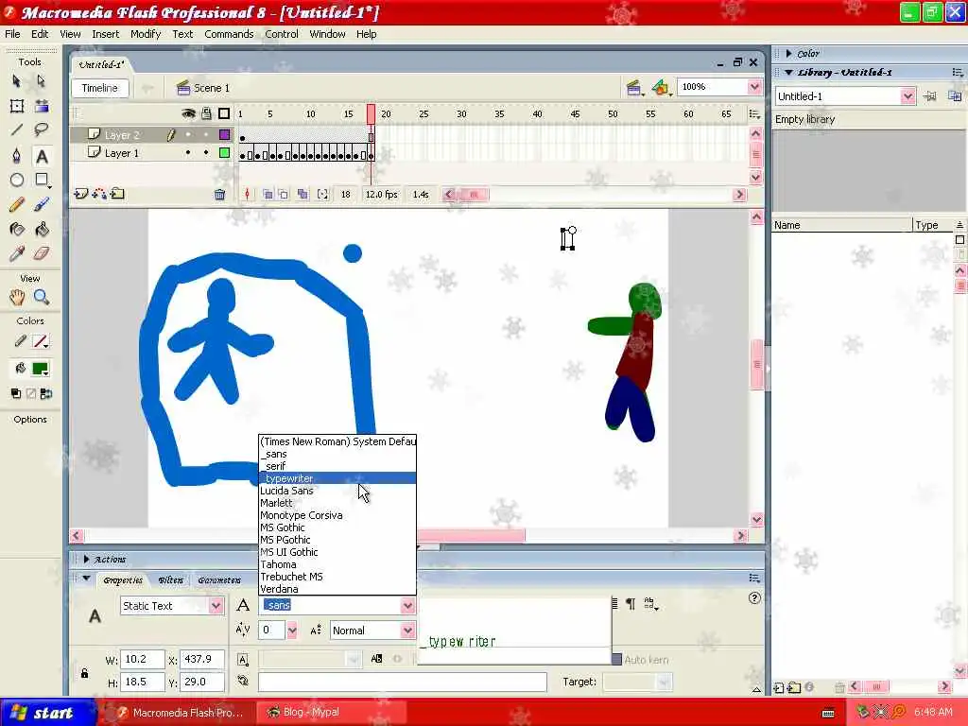Select the Pen tool
968x726 pixels.
[x=17, y=156]
